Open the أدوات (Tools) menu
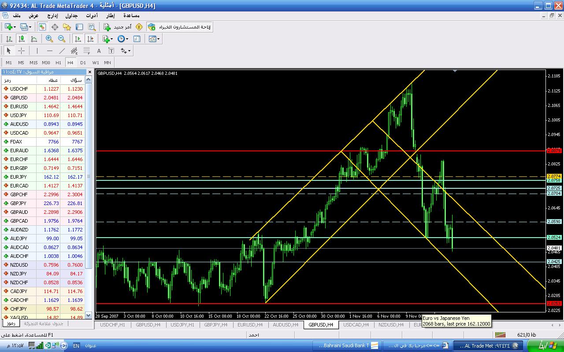 (92, 15)
